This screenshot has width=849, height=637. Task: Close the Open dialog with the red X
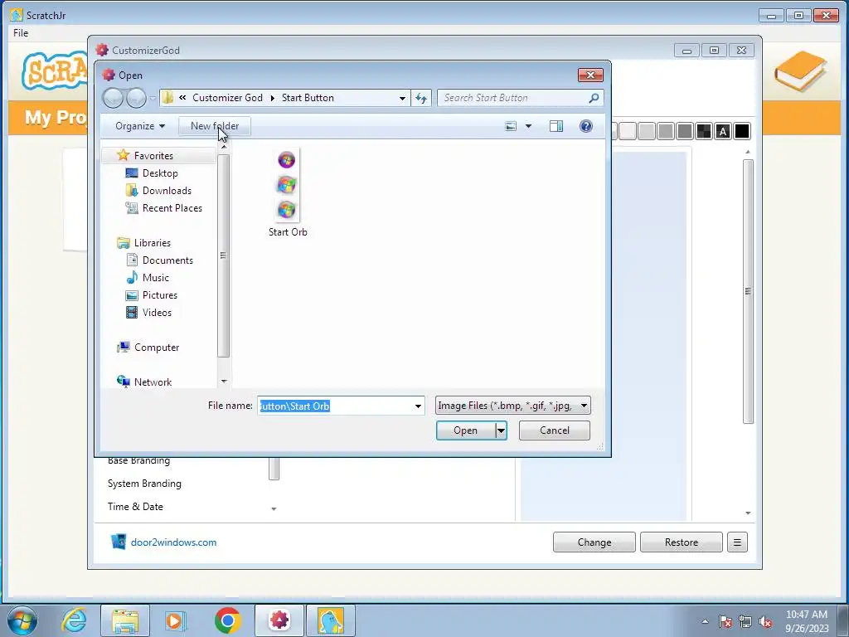(x=590, y=75)
